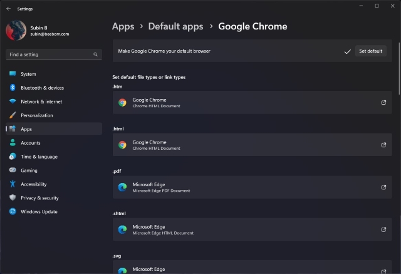Click "Microsoft Edge HTML Document" text
The image size is (401, 274).
coord(163,233)
